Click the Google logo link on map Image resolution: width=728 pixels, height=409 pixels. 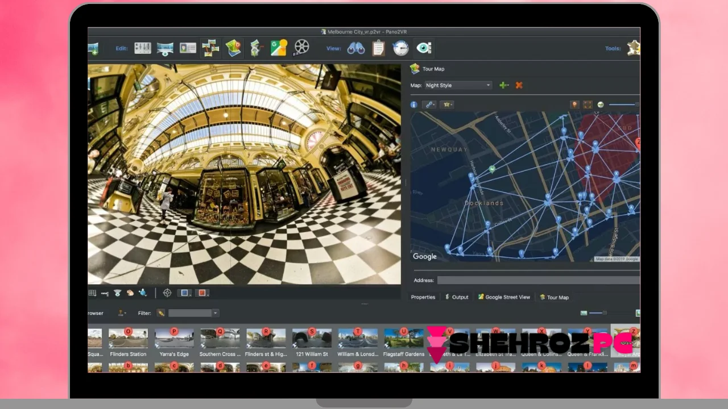tap(425, 256)
